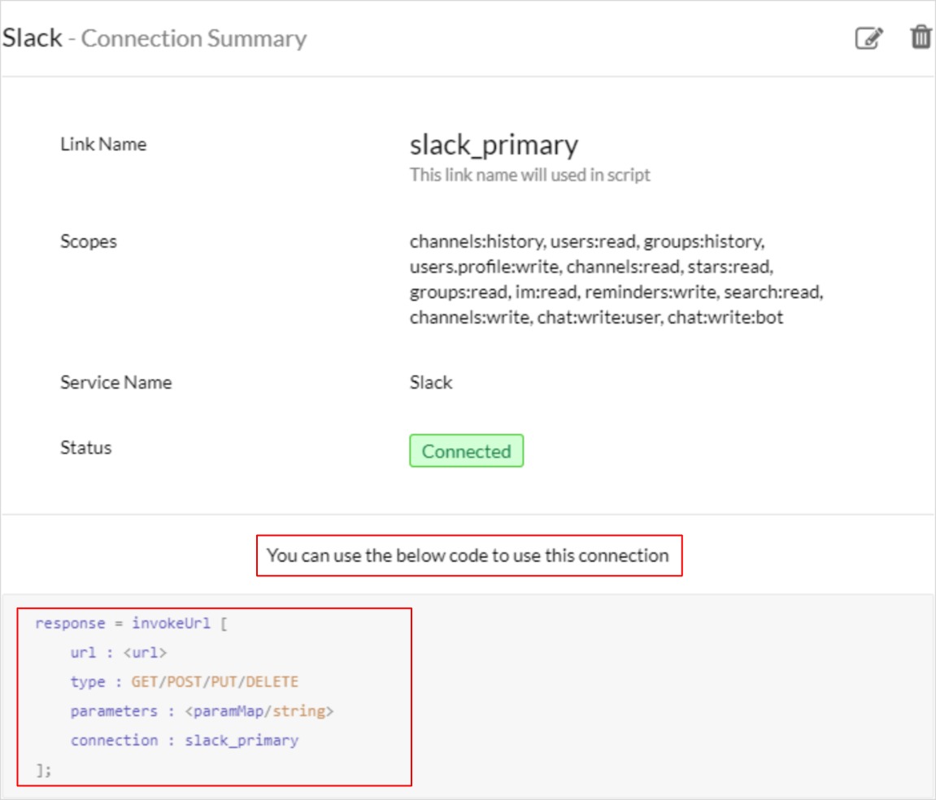The image size is (936, 800).
Task: Click the scopes list starting with channels:history
Action: pos(616,279)
